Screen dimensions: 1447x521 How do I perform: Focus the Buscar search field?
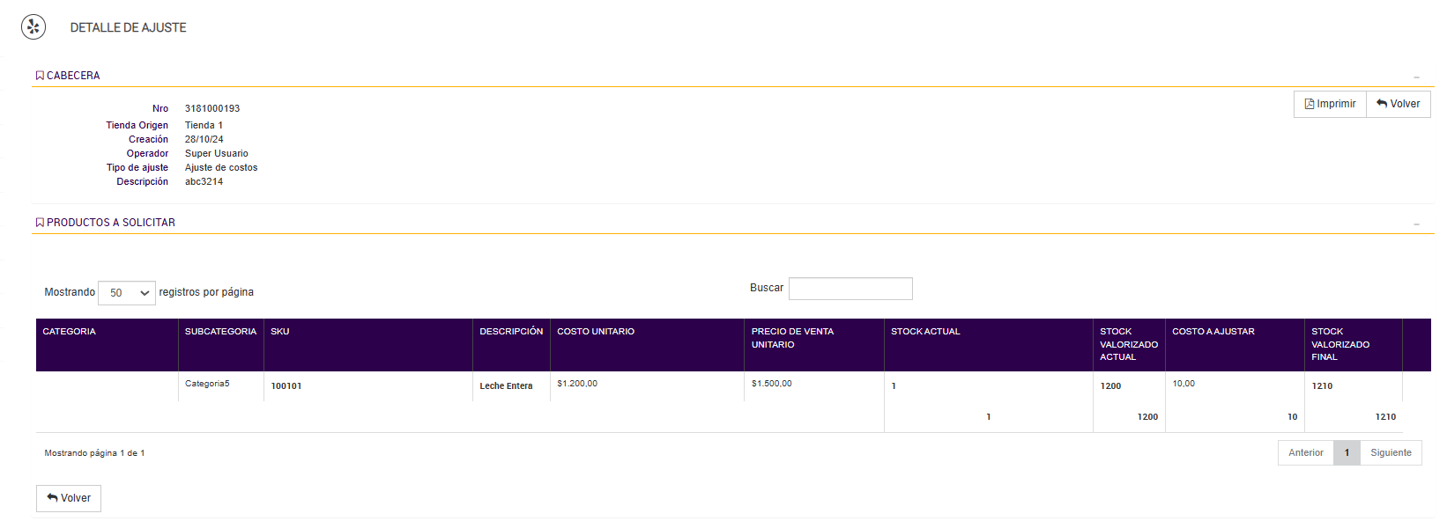click(850, 289)
